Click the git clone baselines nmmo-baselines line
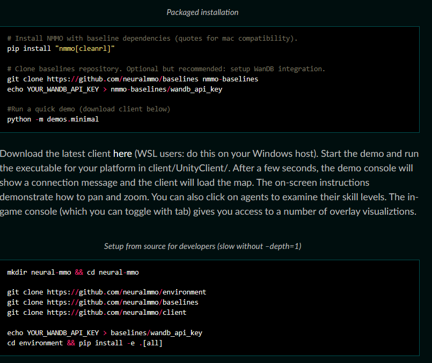The width and height of the screenshot is (432, 363). point(133,79)
